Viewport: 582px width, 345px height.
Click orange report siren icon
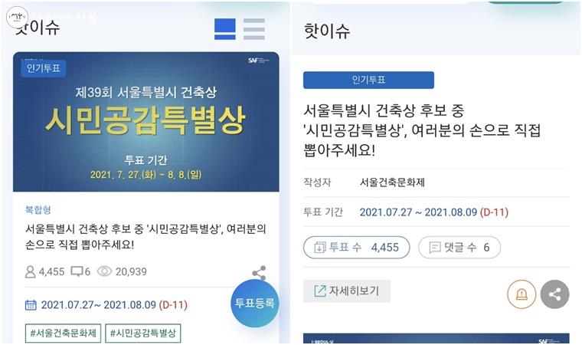522,294
